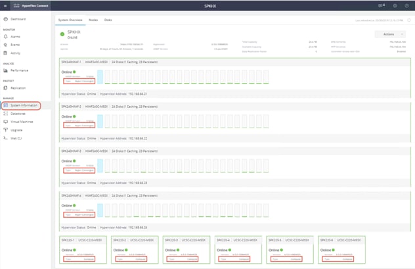Click the SPK220-1 compute node title
The image size is (415, 269).
point(68,240)
